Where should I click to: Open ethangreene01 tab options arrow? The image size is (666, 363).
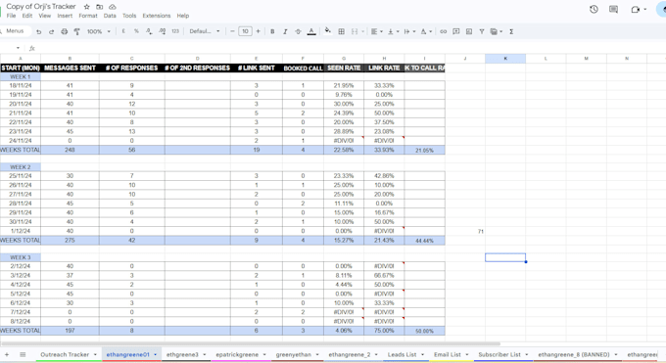[x=156, y=354]
